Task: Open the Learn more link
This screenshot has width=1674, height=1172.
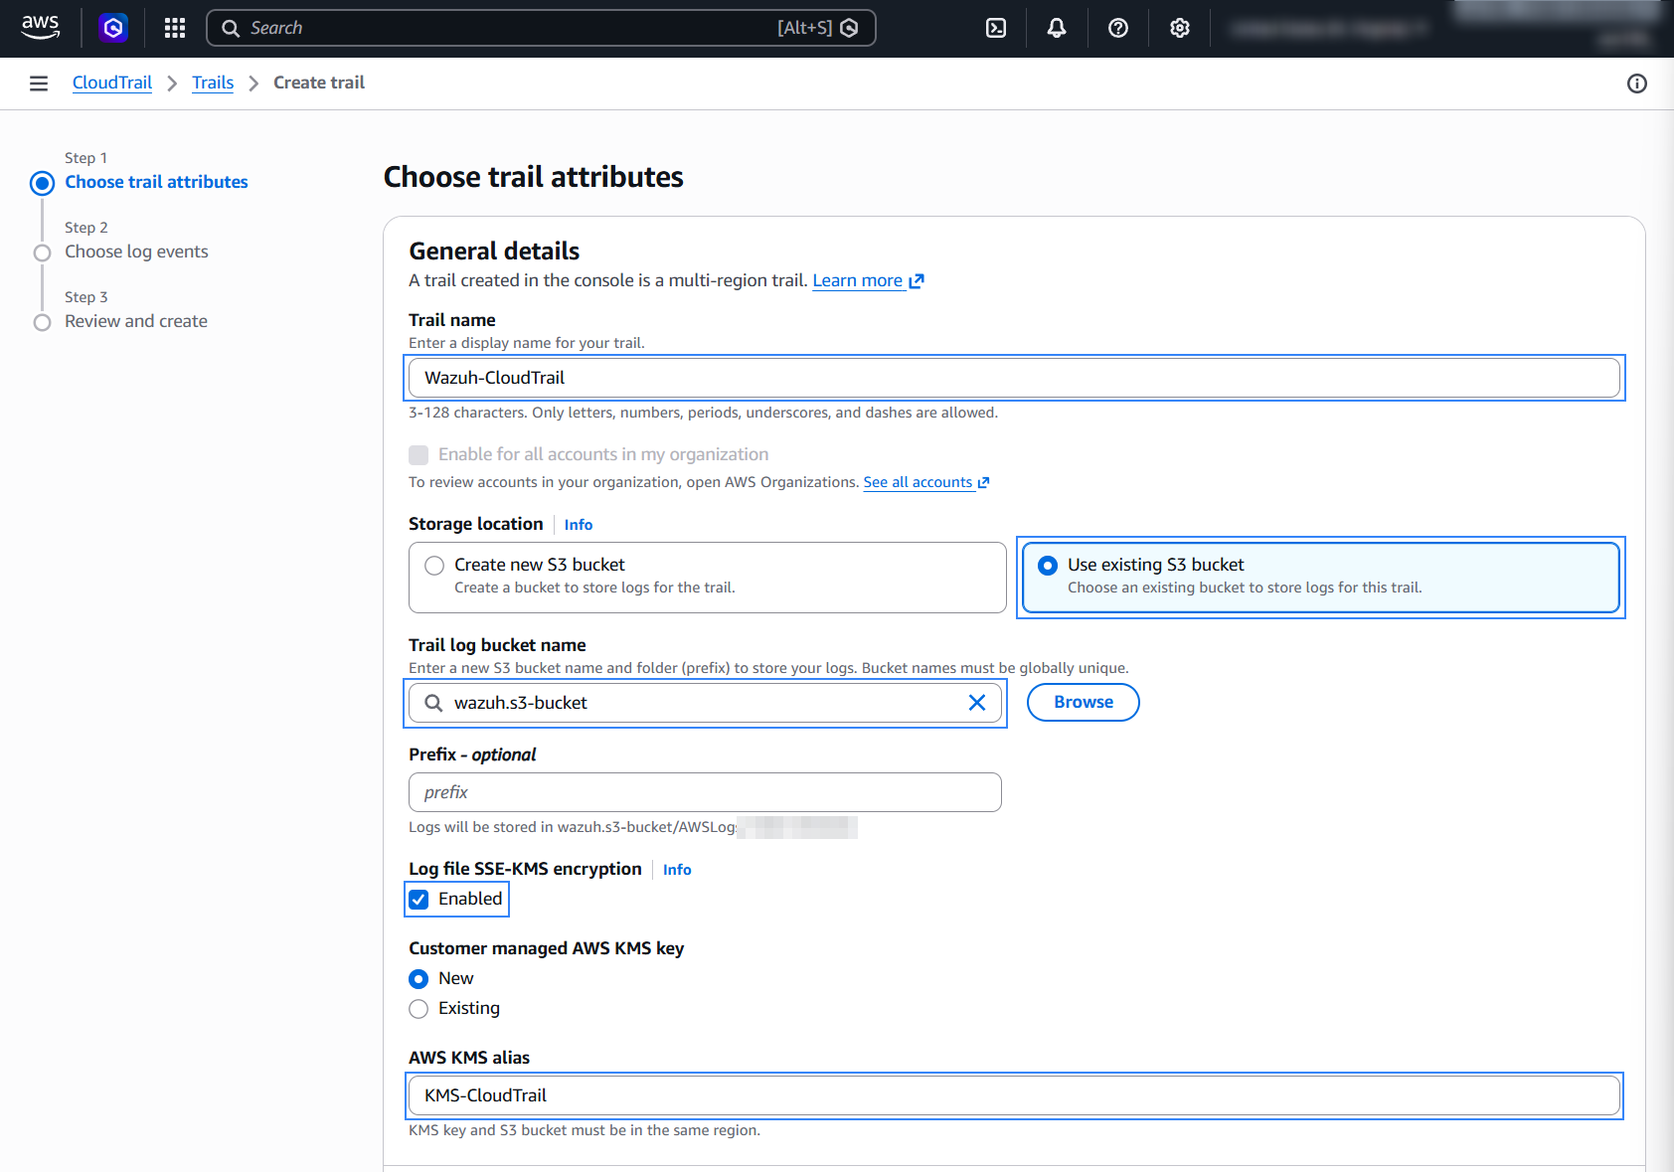Action: (x=857, y=280)
